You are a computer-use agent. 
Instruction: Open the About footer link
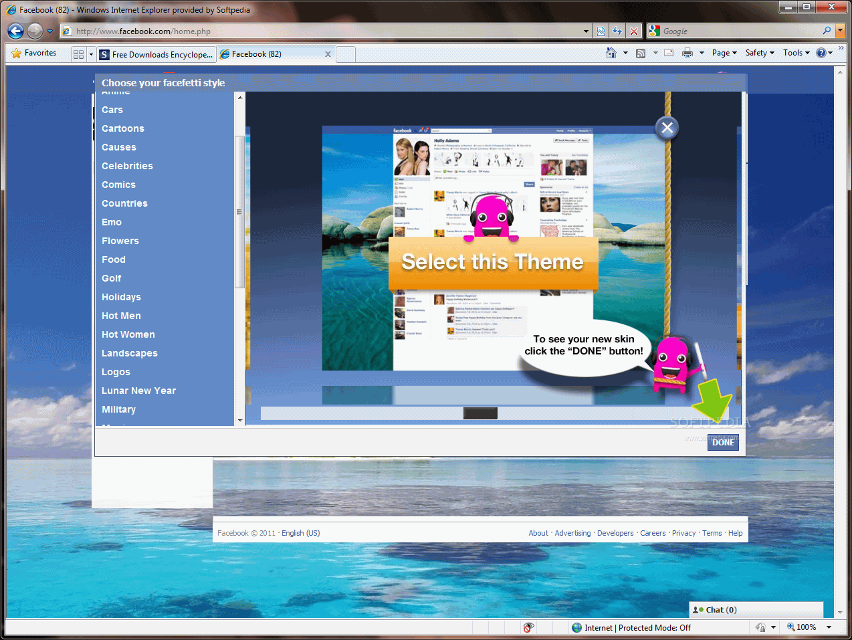(x=538, y=533)
